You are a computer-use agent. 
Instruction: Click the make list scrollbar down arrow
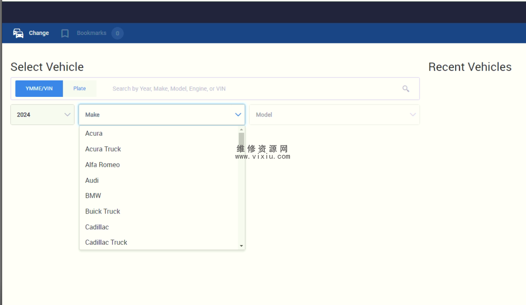[241, 246]
